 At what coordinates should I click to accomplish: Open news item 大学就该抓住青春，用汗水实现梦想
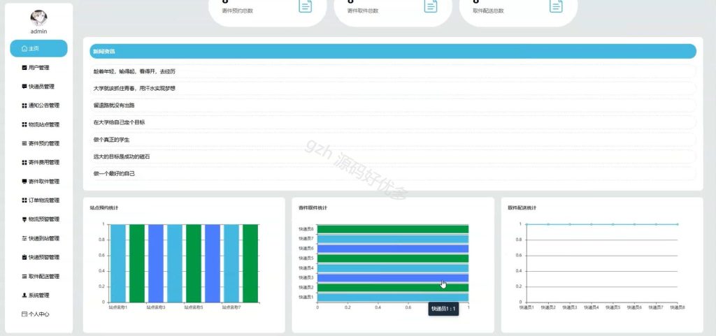(393, 89)
